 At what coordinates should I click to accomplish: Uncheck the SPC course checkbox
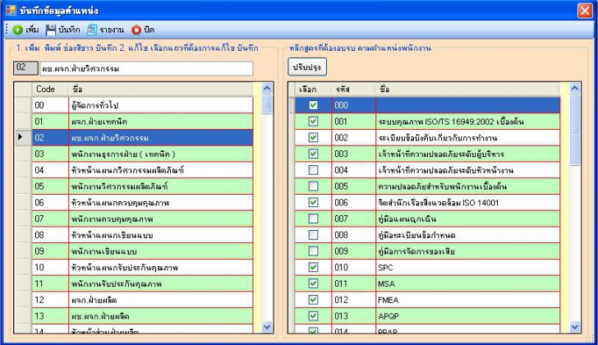point(313,267)
